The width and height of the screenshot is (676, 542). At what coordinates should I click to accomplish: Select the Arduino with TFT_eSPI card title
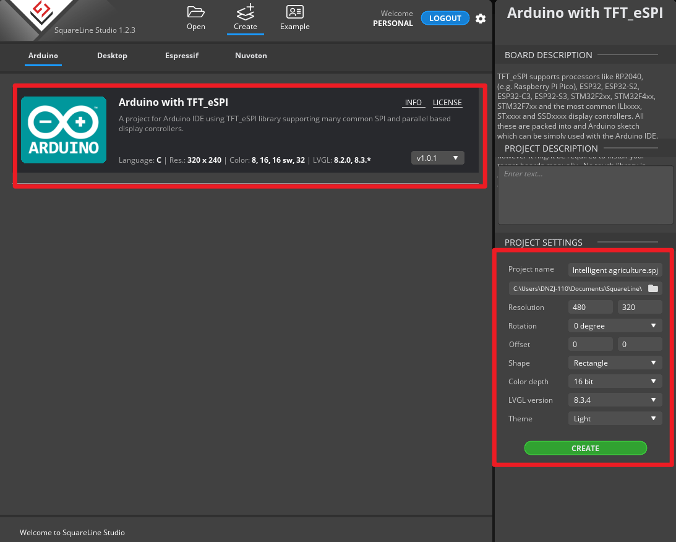(x=173, y=102)
